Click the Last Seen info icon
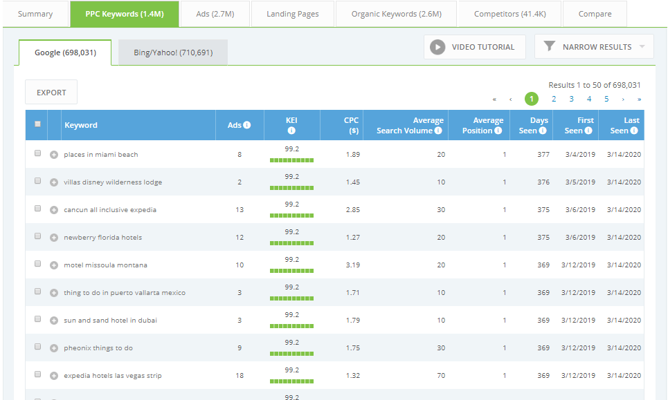 [634, 131]
